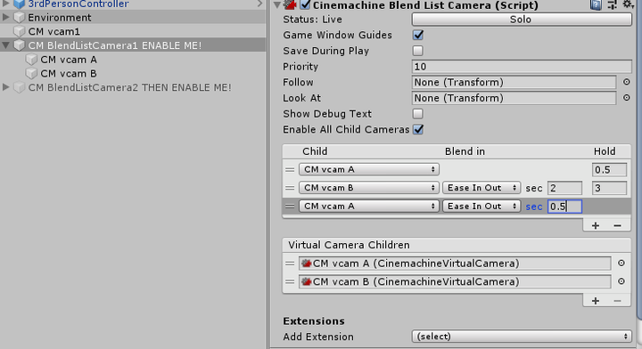Screen dimensions: 642x349
Task: Collapse the Cinemachine Blend List Camera component
Action: coord(277,5)
